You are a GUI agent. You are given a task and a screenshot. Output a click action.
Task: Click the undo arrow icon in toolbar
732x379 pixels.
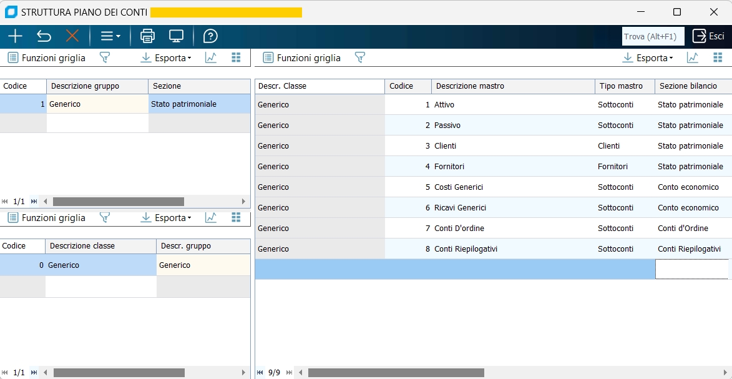coord(44,36)
